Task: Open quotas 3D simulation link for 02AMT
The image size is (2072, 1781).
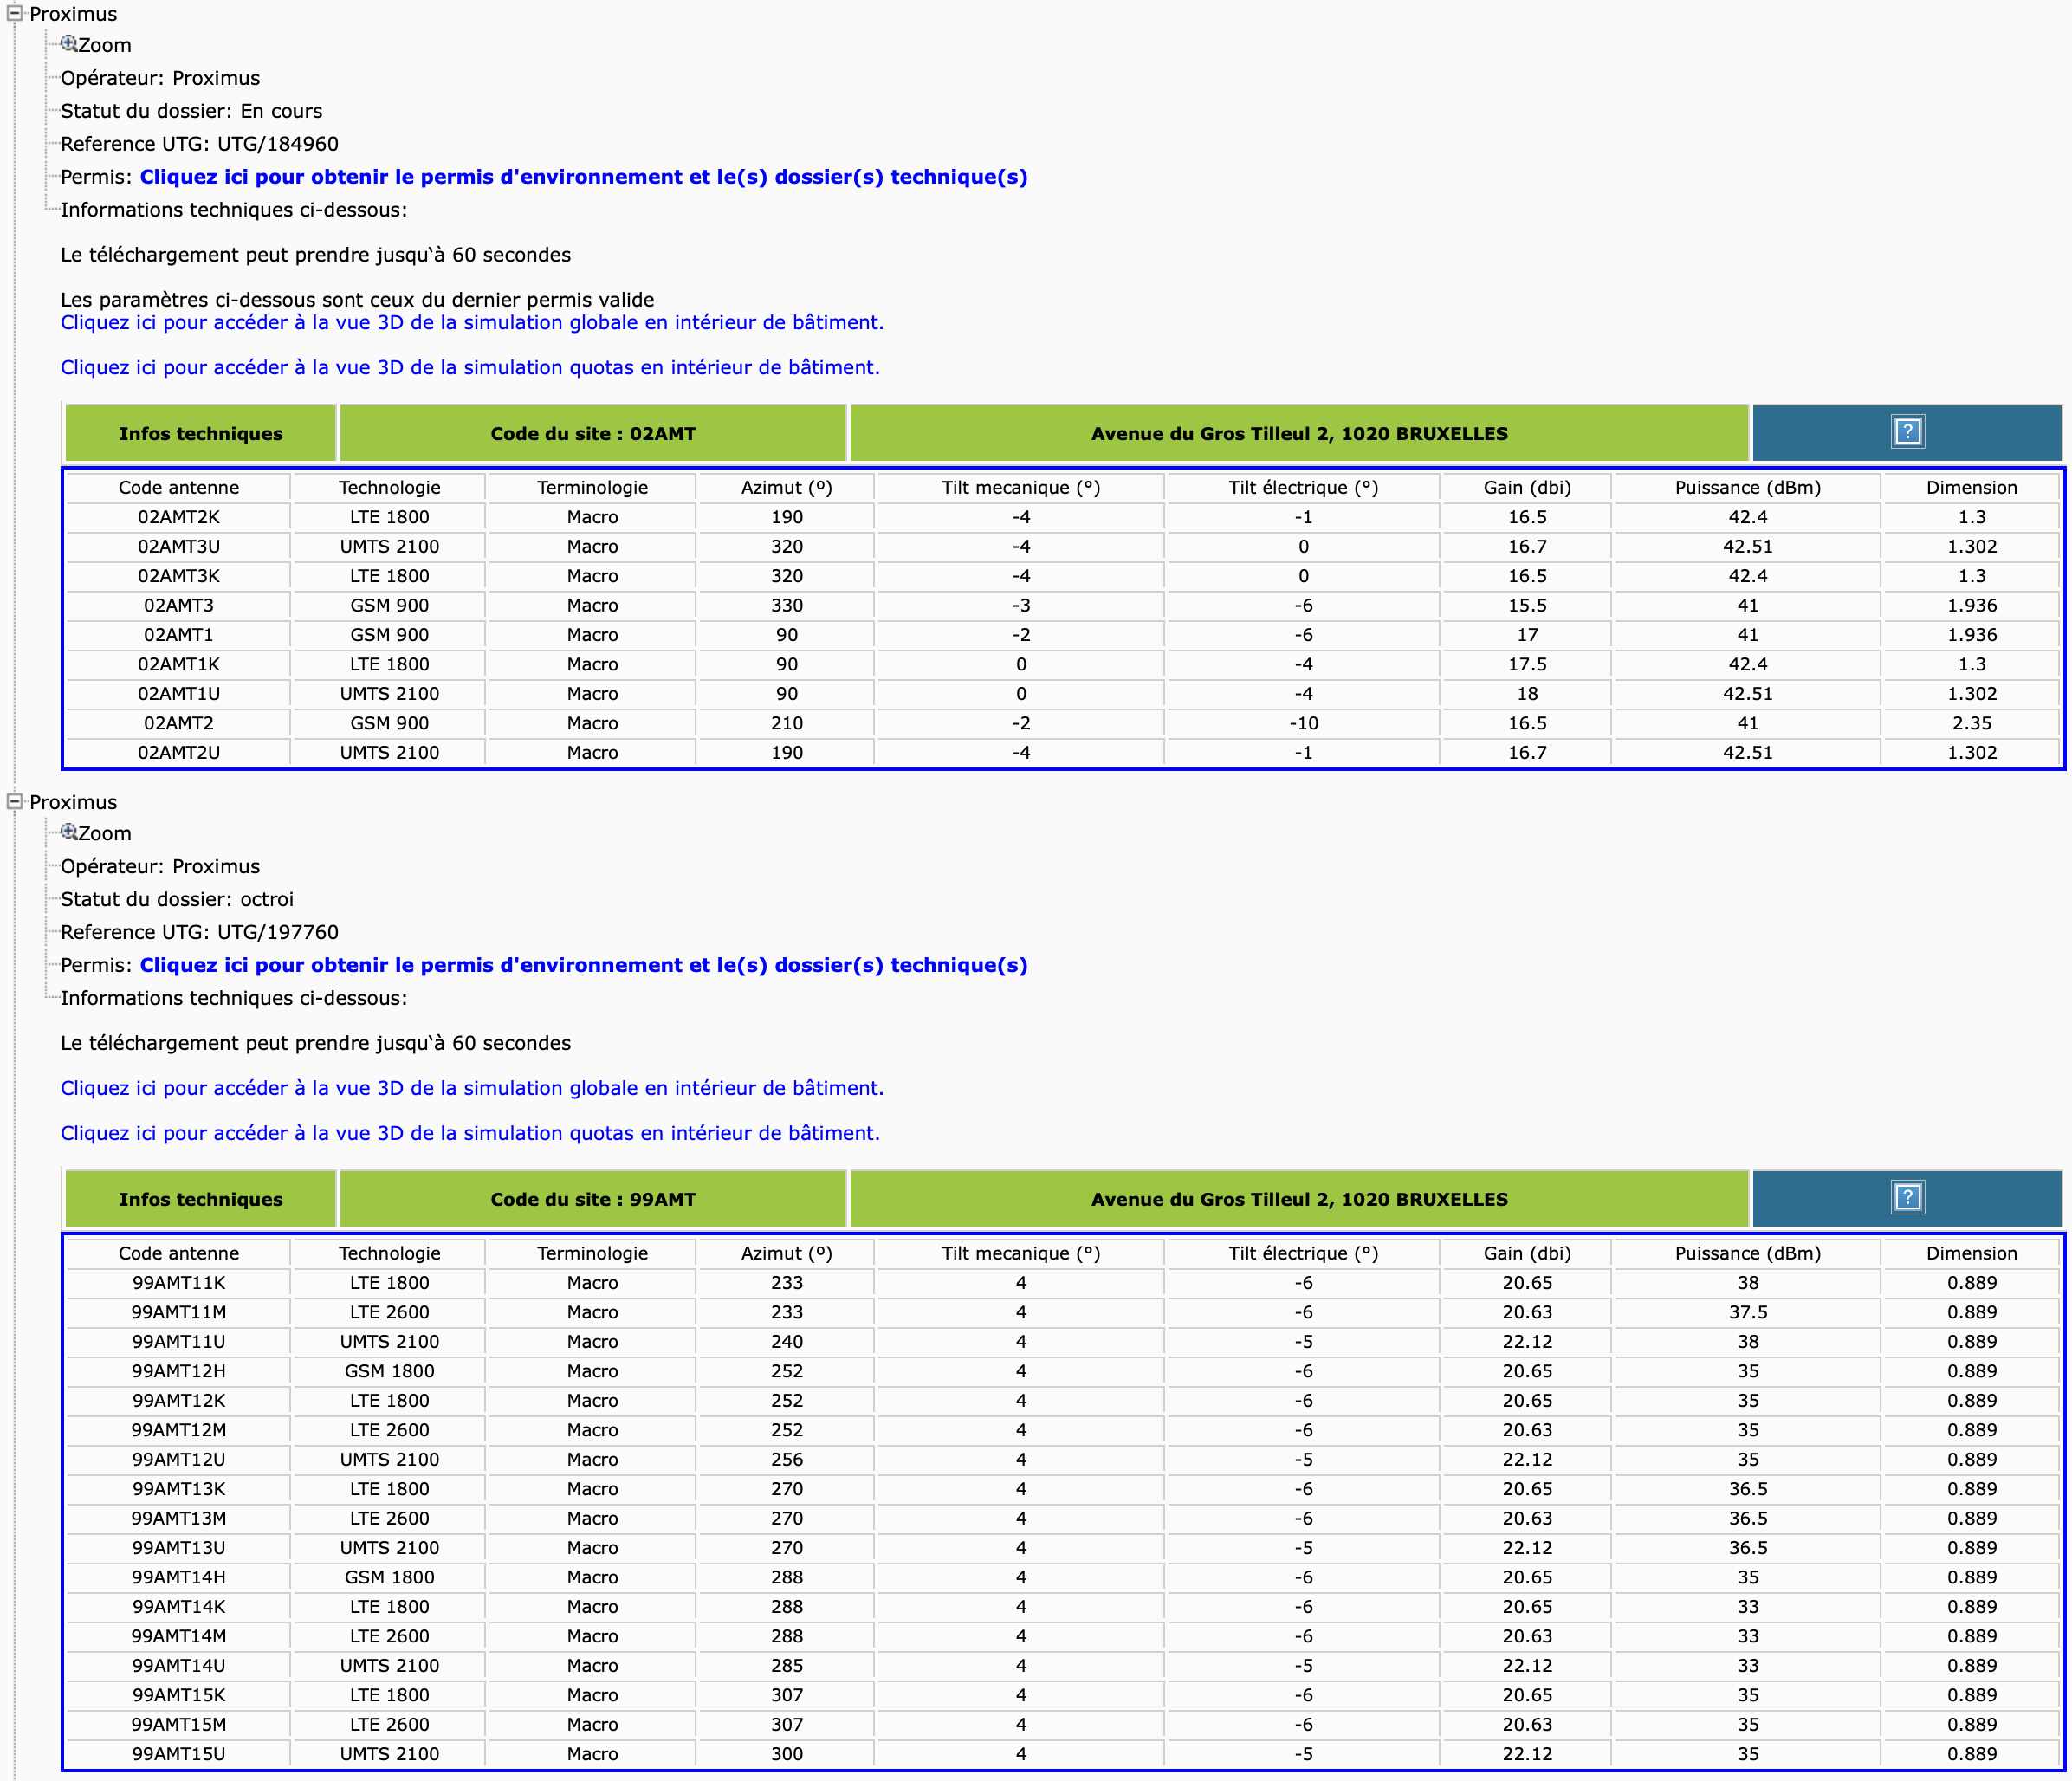Action: [x=470, y=368]
